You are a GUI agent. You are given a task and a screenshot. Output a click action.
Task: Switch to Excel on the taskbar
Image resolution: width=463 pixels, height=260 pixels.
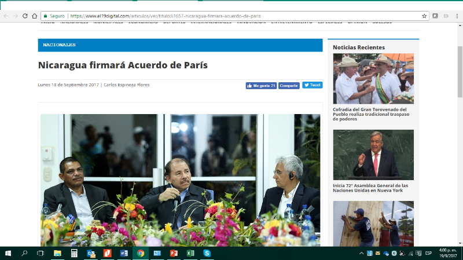pyautogui.click(x=190, y=253)
